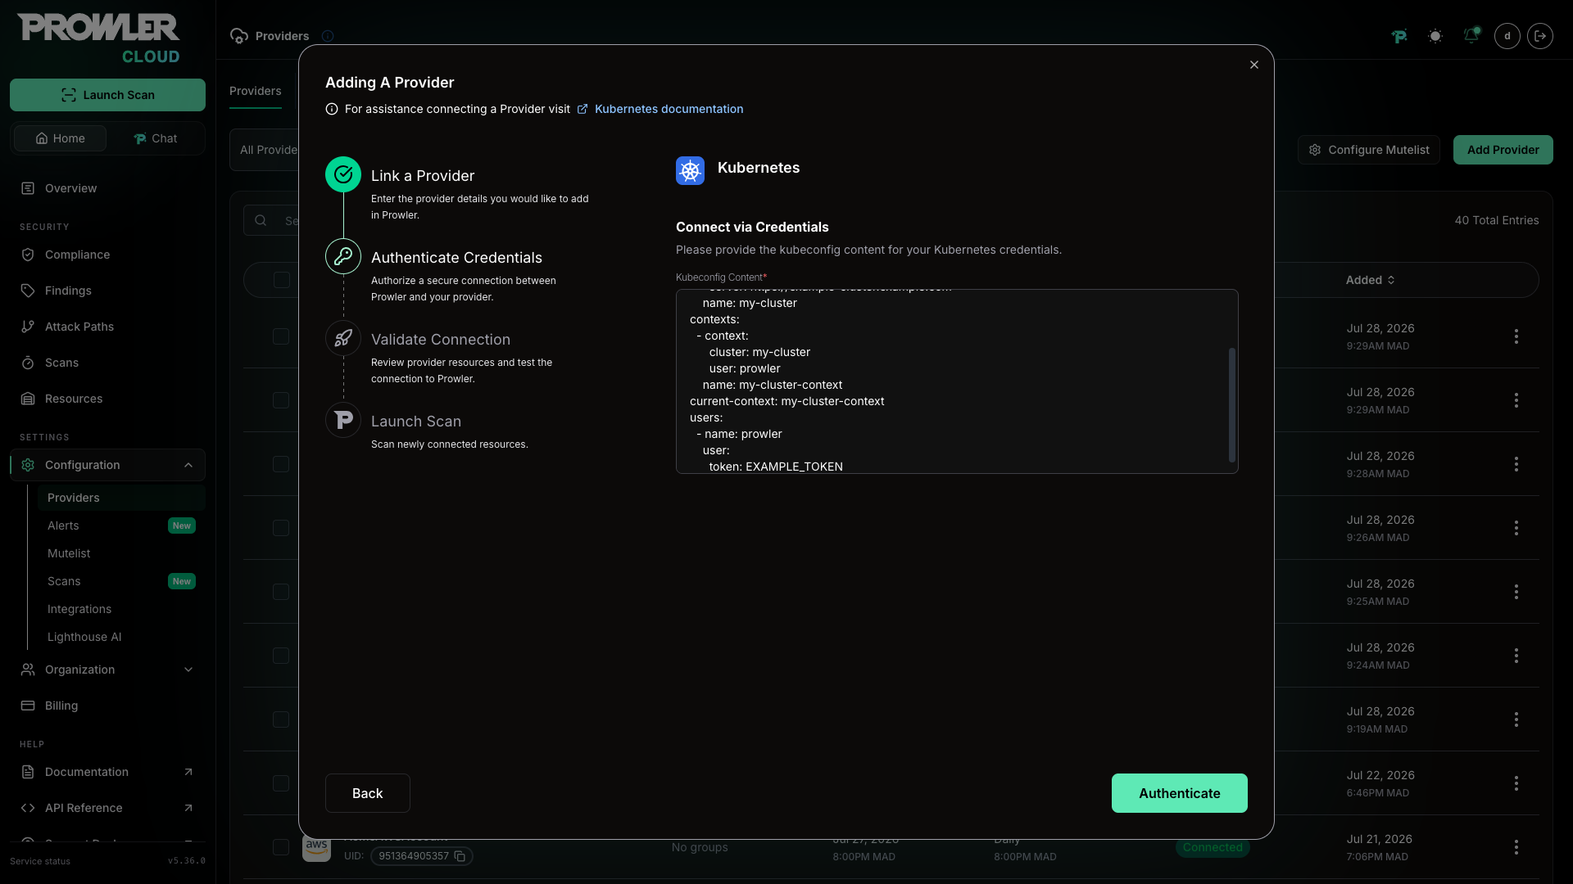
Task: Click the Documentation file icon
Action: point(28,772)
